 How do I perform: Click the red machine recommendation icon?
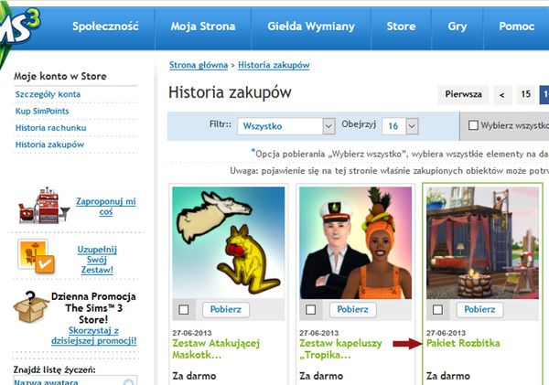pos(44,206)
